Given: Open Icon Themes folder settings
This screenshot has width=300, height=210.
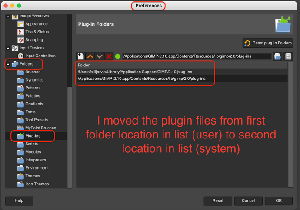Looking at the screenshot, I should click(x=37, y=184).
